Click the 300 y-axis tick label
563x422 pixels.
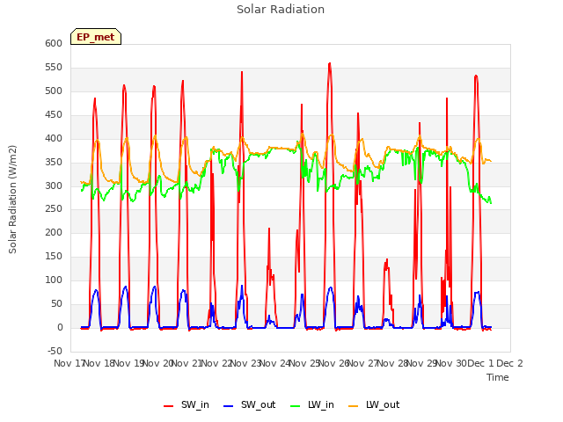(54, 186)
